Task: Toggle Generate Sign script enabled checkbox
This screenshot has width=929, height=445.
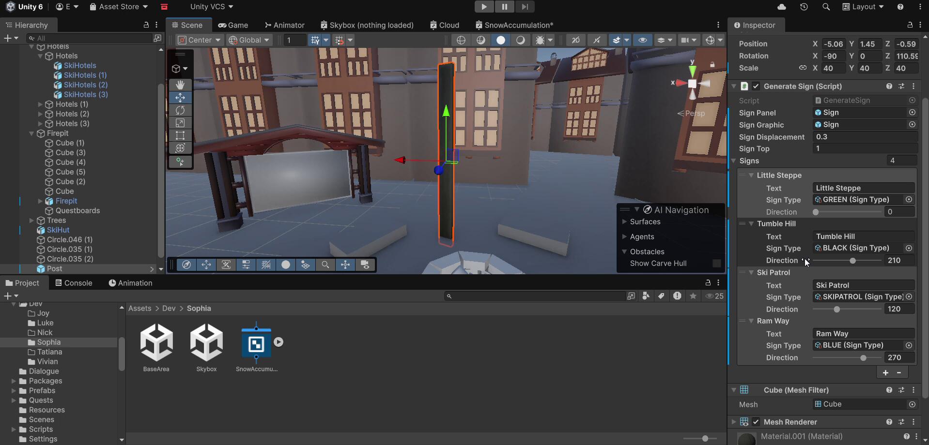Action: pyautogui.click(x=756, y=86)
